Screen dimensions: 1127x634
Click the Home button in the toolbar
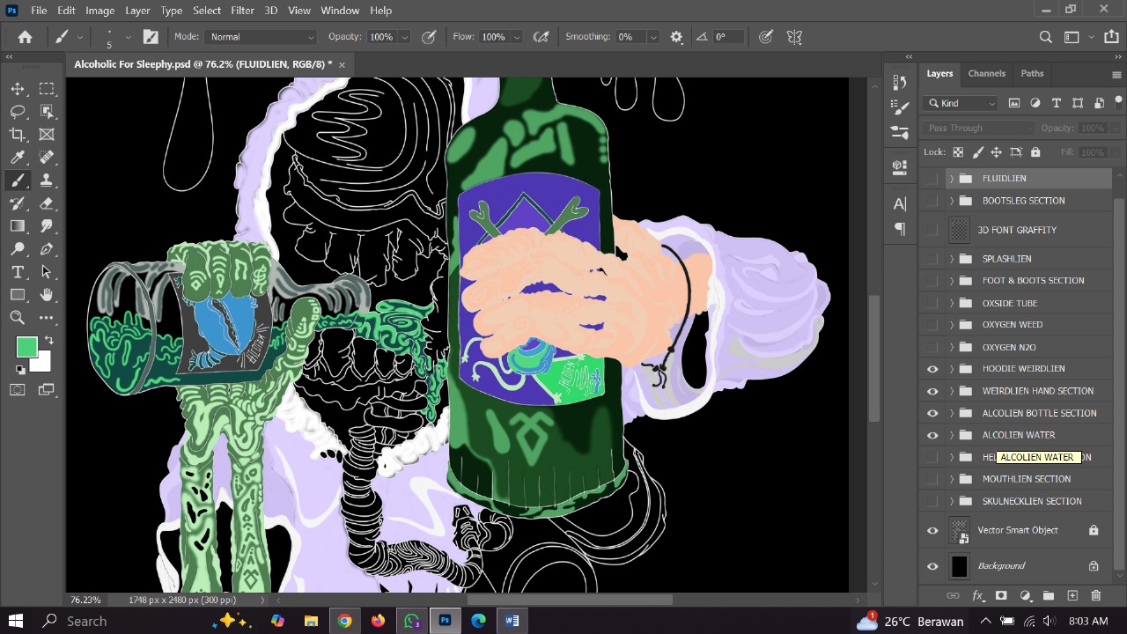click(x=24, y=36)
